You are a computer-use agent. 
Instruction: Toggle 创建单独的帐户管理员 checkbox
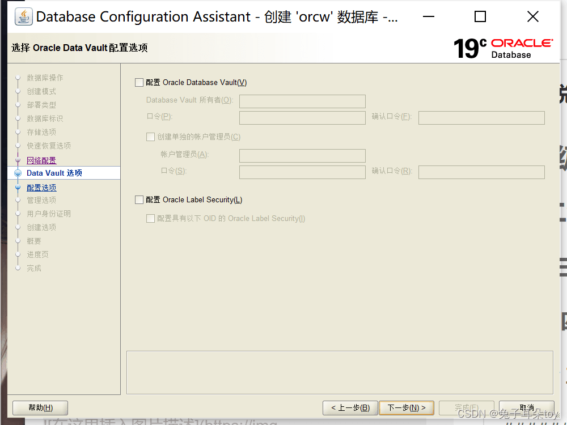tap(151, 137)
